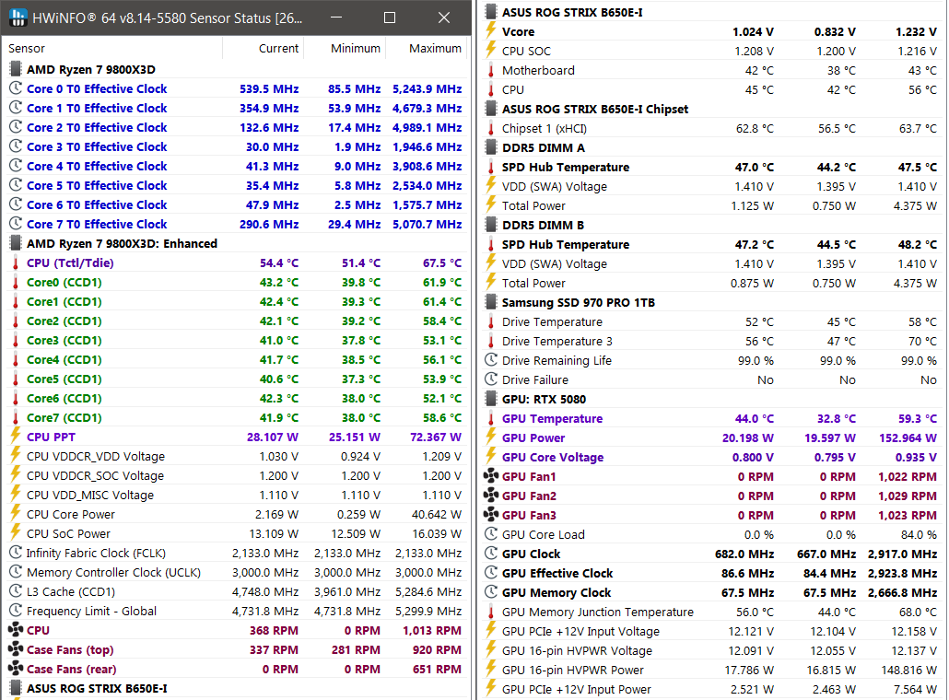The width and height of the screenshot is (949, 700).
Task: Click the Drive Temperature 3 label
Action: [557, 341]
